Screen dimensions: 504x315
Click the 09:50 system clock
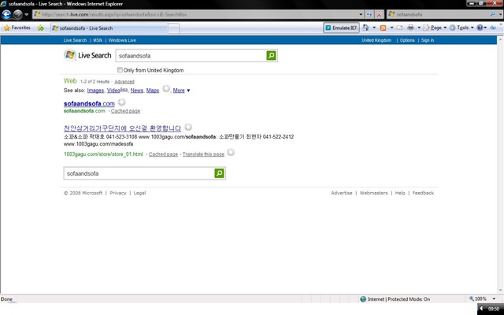point(494,309)
